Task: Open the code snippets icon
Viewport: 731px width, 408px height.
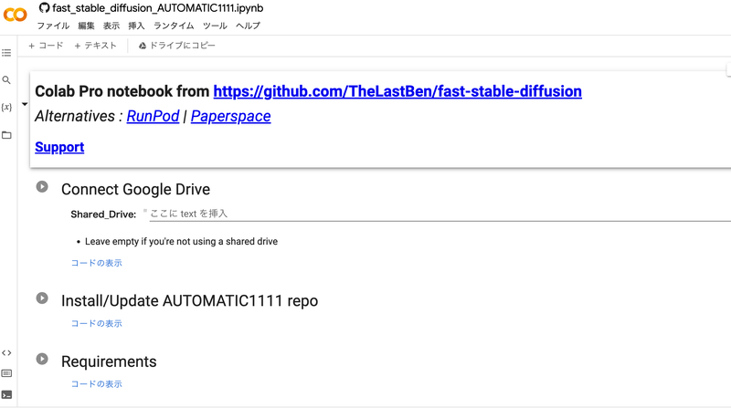Action: tap(6, 353)
